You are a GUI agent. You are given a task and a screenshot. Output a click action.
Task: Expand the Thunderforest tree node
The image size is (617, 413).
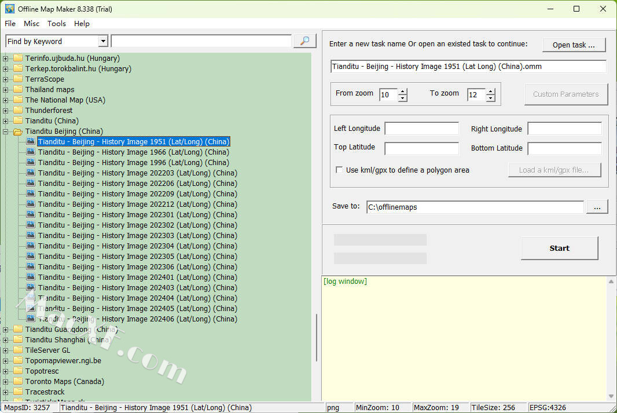coord(6,111)
